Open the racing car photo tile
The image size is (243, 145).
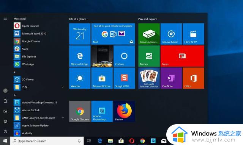102,56
